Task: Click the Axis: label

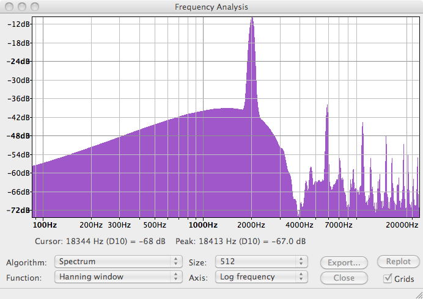Action: (199, 278)
